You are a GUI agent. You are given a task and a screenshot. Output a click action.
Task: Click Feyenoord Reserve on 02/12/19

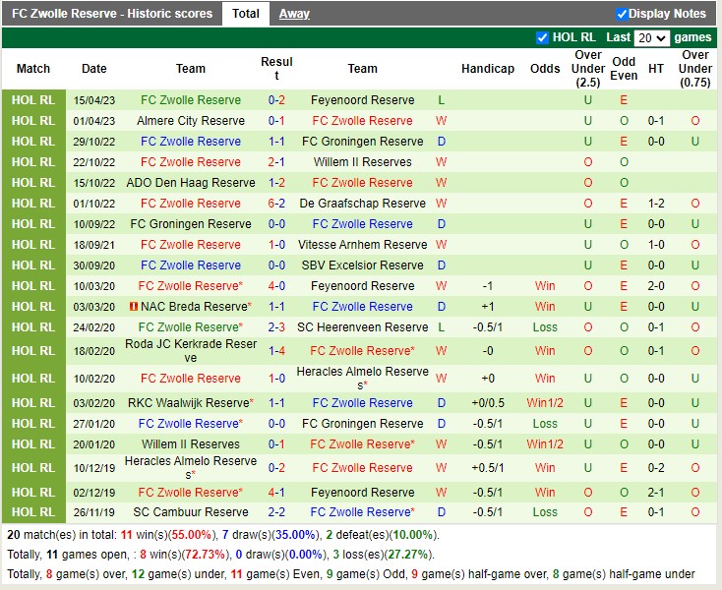tap(362, 492)
